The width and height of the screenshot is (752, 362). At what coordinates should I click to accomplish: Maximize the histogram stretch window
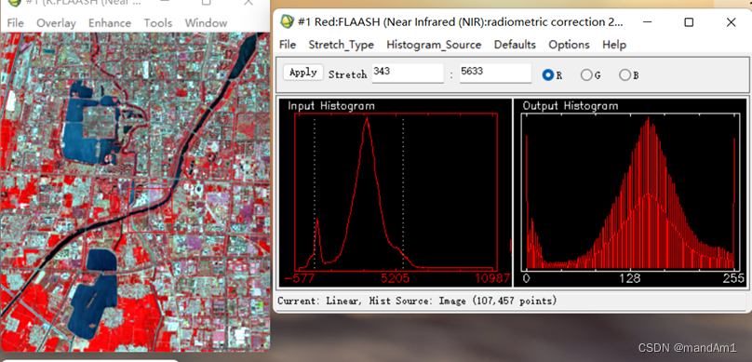click(689, 22)
